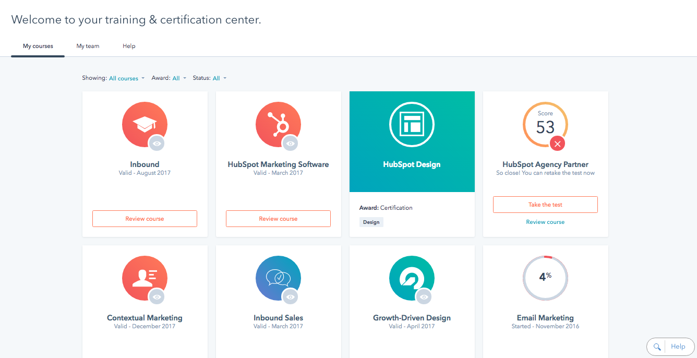Open the Inbound Sales title

click(x=278, y=318)
